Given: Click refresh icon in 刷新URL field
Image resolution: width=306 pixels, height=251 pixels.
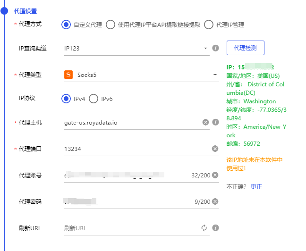Looking at the screenshot, I should (204, 228).
